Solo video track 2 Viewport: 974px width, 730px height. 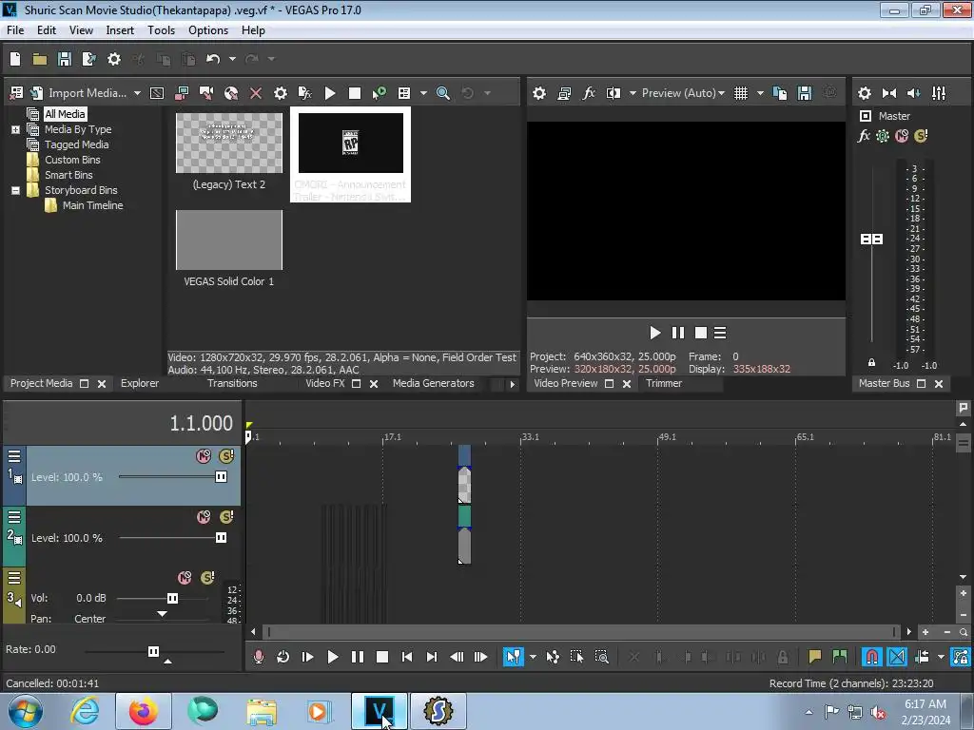226,517
